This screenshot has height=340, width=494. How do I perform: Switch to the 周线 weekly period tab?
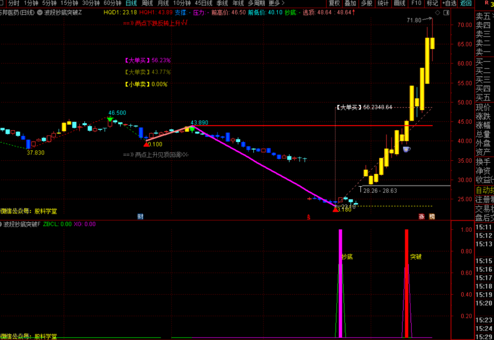pyautogui.click(x=147, y=3)
